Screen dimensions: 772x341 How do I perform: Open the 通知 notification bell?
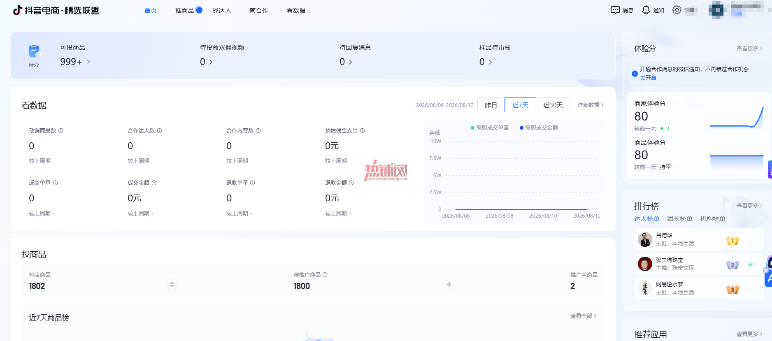coord(646,10)
